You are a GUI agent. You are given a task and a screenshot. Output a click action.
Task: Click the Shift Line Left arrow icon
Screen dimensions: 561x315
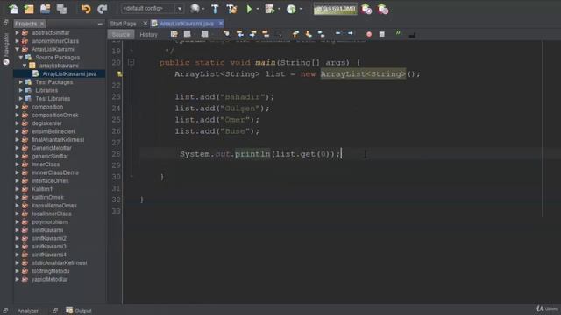[x=337, y=33]
